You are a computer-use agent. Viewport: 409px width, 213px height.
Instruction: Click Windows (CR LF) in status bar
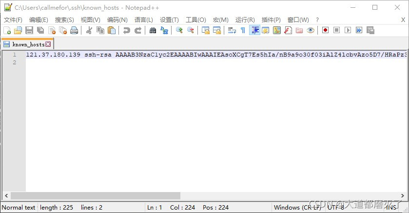point(297,208)
